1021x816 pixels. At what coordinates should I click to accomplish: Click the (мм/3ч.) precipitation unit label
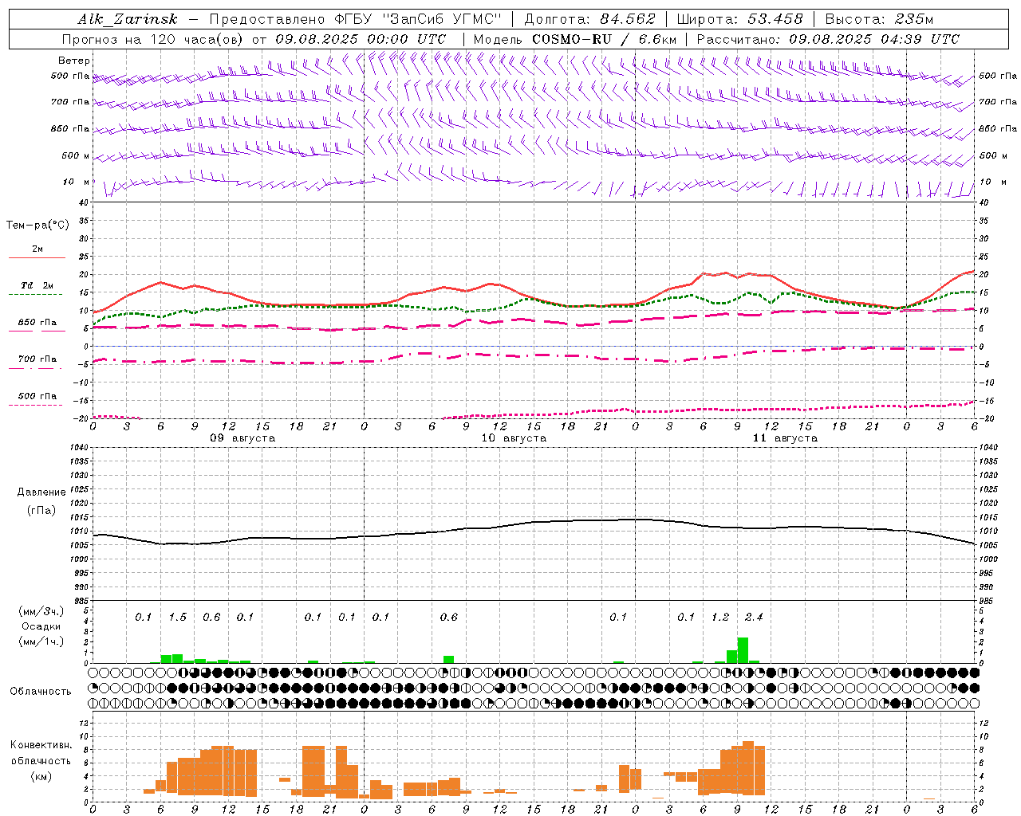(41, 611)
